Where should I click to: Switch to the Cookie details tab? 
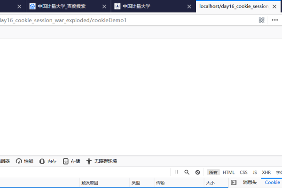(272, 182)
